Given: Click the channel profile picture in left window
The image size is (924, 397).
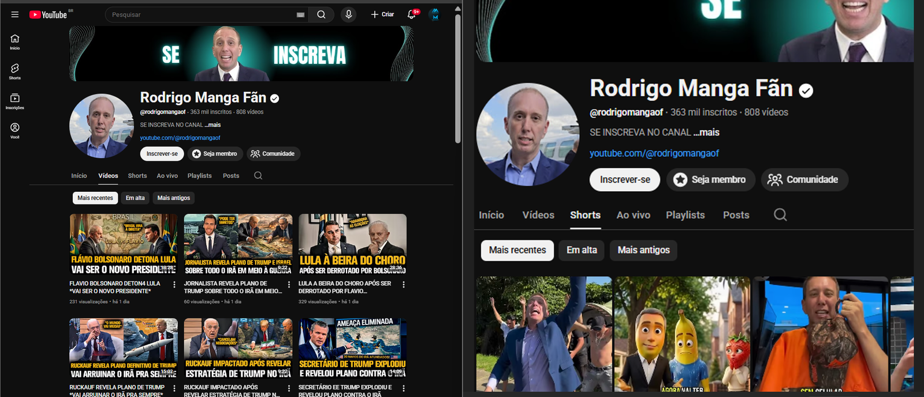Looking at the screenshot, I should pyautogui.click(x=102, y=126).
